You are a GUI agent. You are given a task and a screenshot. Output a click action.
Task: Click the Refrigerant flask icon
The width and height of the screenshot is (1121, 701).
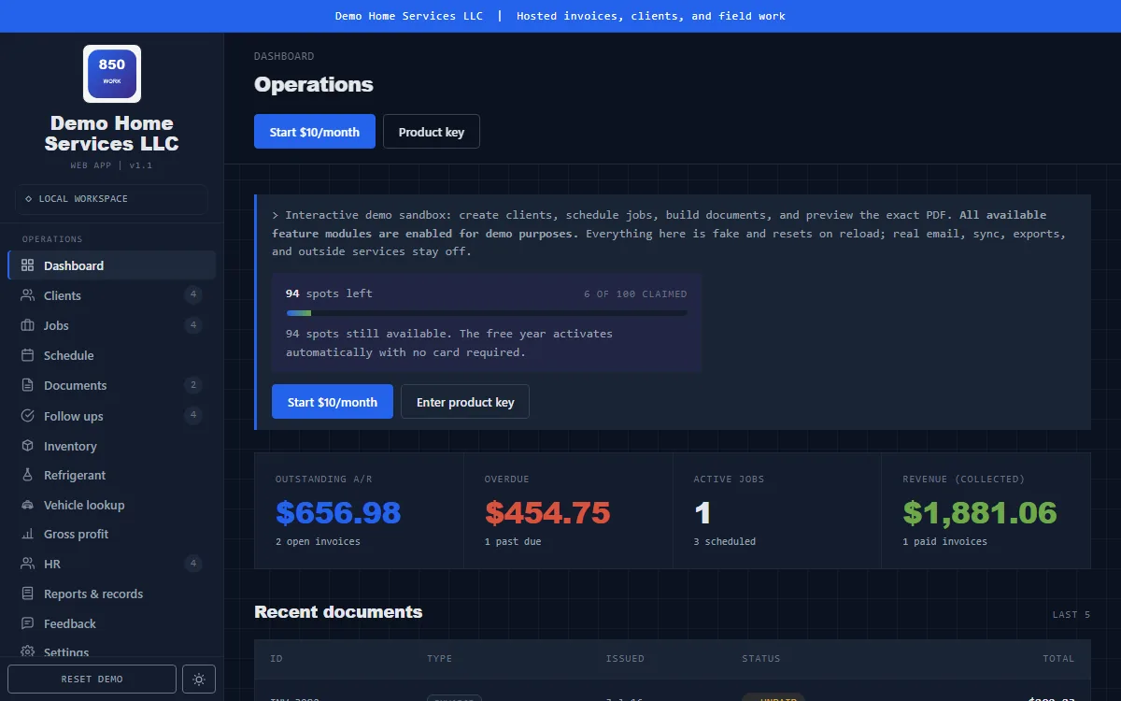tap(27, 475)
